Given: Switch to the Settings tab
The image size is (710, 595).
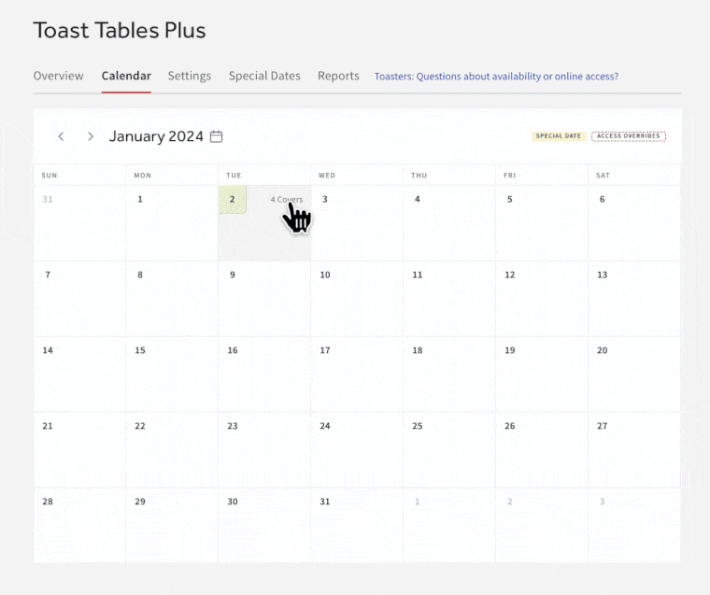Looking at the screenshot, I should click(190, 76).
